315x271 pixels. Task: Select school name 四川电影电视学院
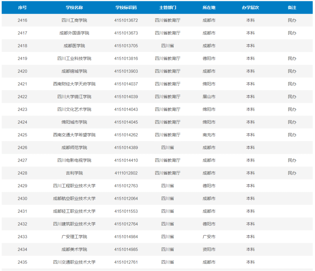coord(74,160)
